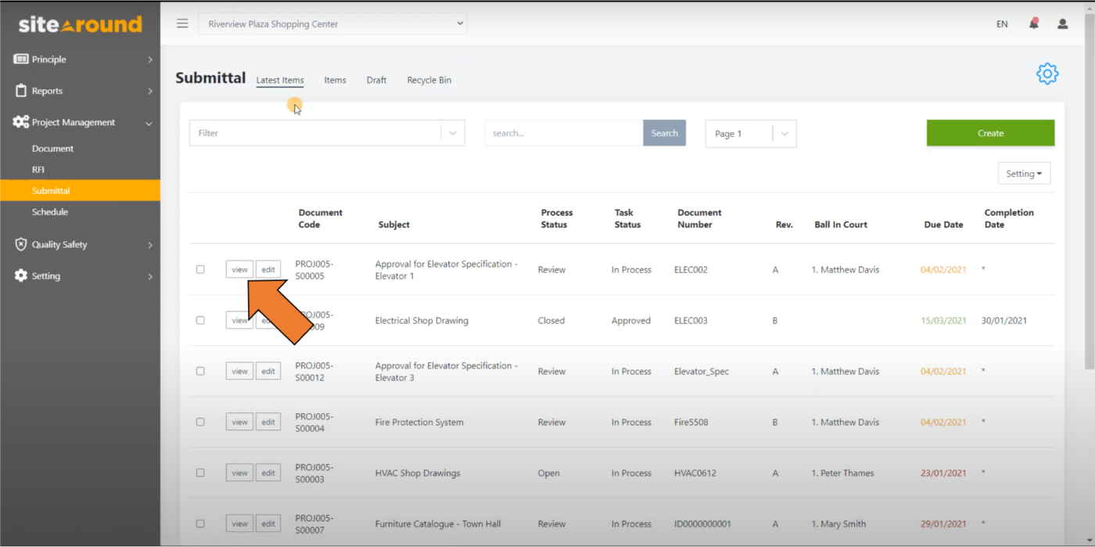Click edit for Fire Protection System
The image size is (1095, 547).
pos(268,422)
